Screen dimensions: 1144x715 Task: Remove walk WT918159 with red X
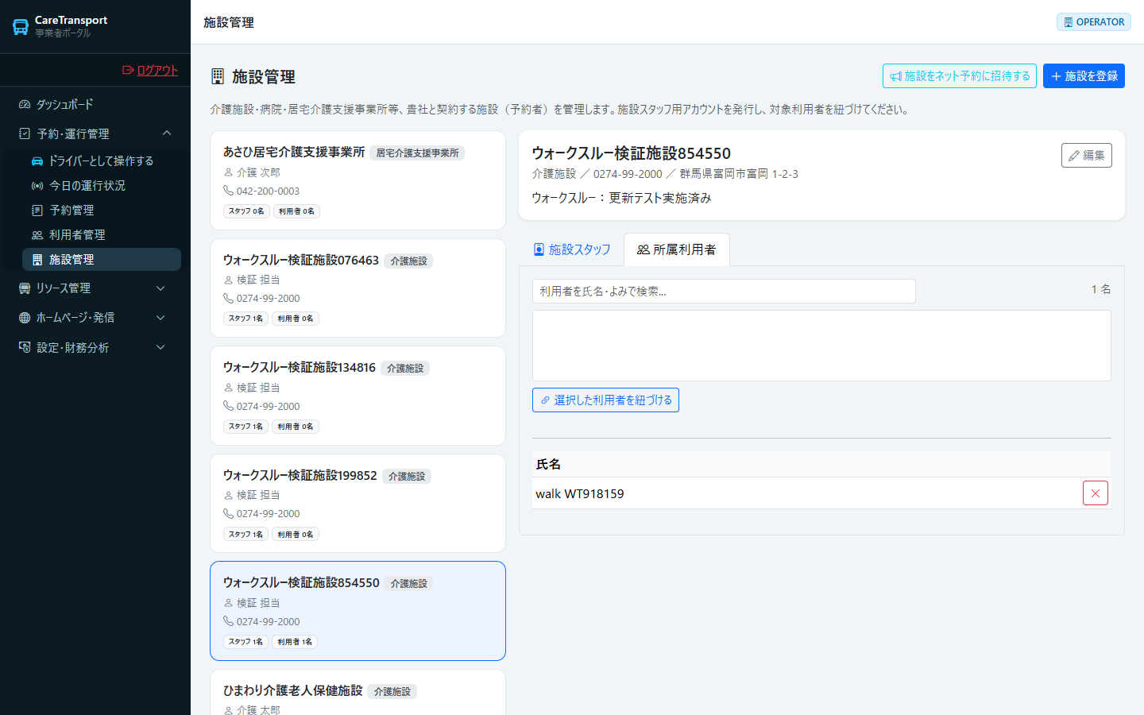pos(1095,493)
